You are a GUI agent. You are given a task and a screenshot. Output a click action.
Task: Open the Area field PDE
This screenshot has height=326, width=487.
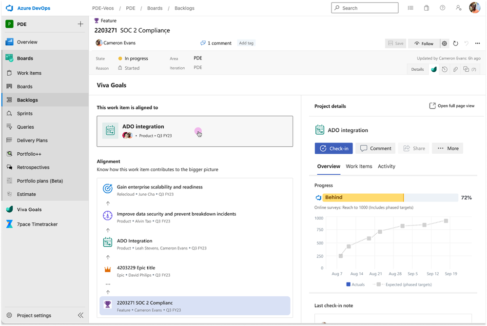(198, 58)
